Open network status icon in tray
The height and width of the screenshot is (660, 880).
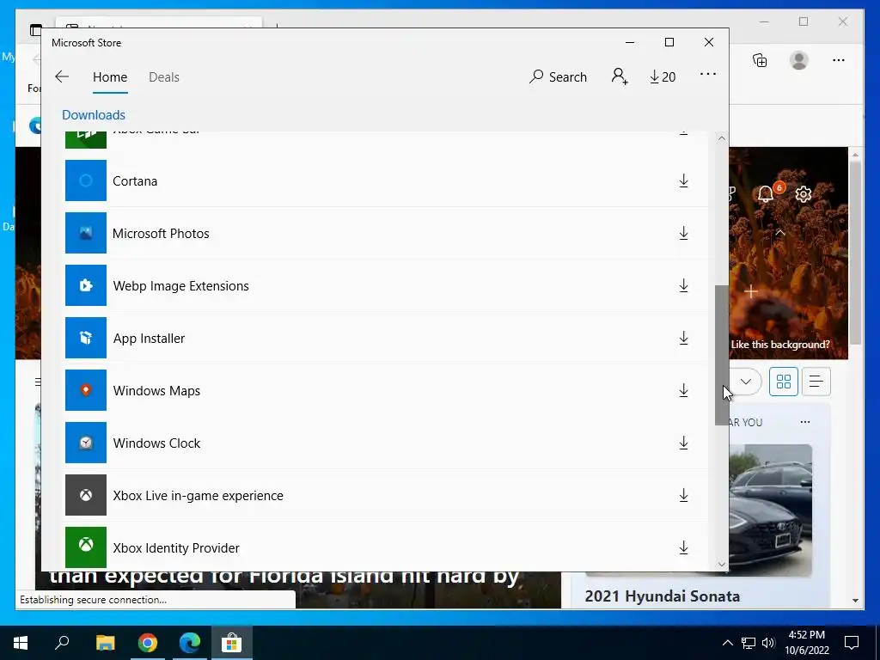pyautogui.click(x=749, y=643)
